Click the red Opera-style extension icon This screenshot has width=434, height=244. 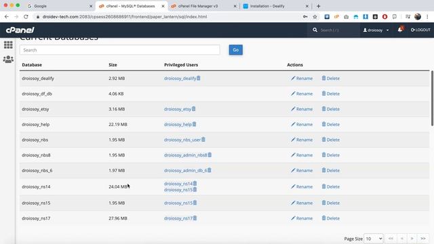[384, 16]
